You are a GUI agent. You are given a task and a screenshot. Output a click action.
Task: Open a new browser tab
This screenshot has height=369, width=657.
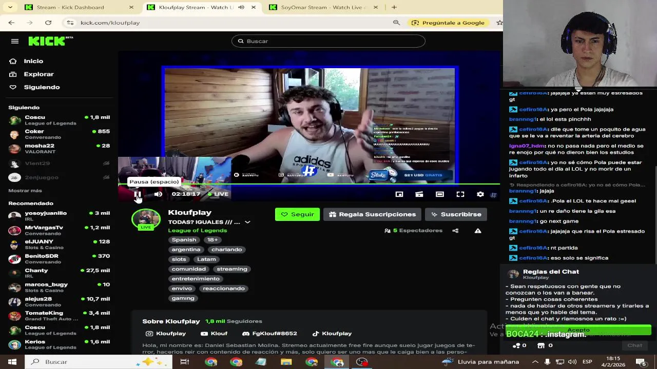point(394,7)
